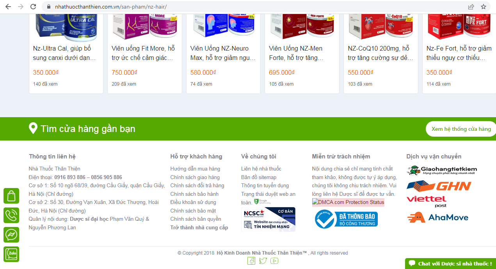This screenshot has height=269, width=496.
Task: Click the shopping bag icon on left sidebar
Action: coord(11,196)
